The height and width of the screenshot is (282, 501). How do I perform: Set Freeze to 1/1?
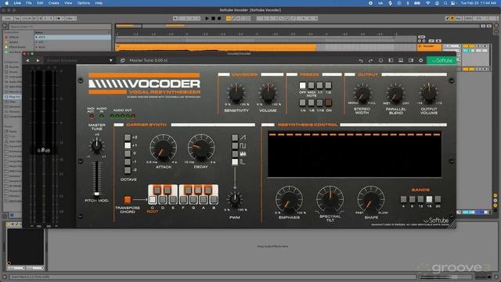(x=320, y=85)
